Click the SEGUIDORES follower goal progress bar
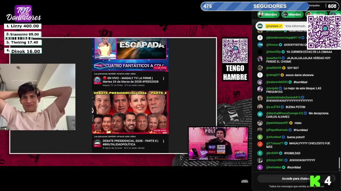Screen dimensions: 341x191 [270, 6]
